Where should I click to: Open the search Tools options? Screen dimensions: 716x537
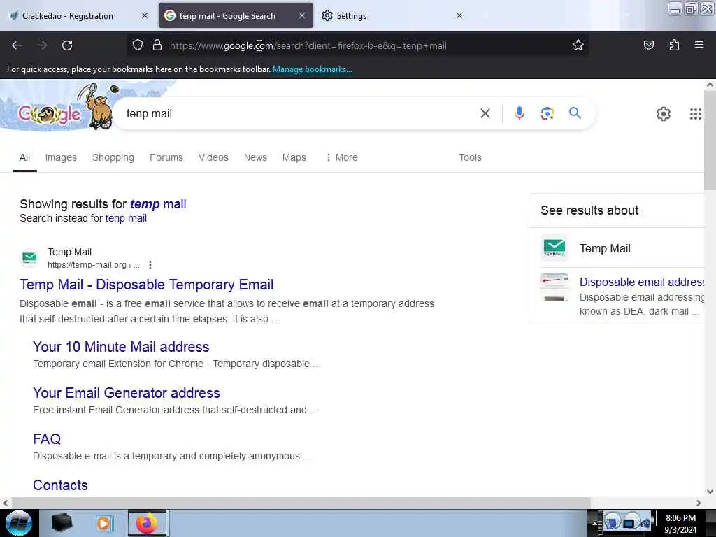tap(470, 157)
